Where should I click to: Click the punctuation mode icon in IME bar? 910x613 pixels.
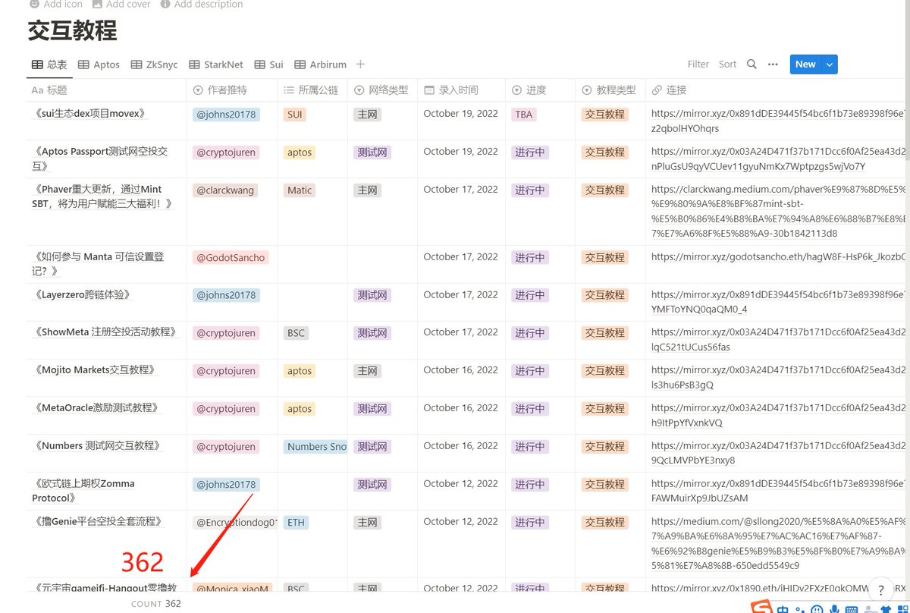coord(800,609)
